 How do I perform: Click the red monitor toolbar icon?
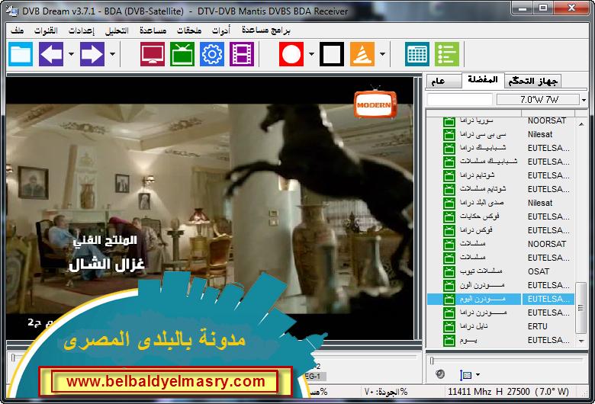pyautogui.click(x=153, y=54)
